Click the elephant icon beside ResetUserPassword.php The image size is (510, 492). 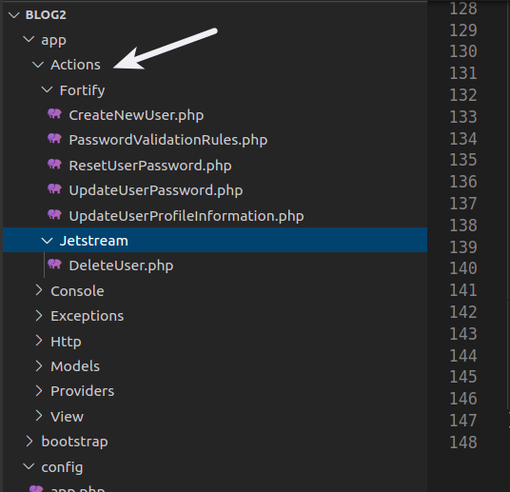[x=54, y=165]
